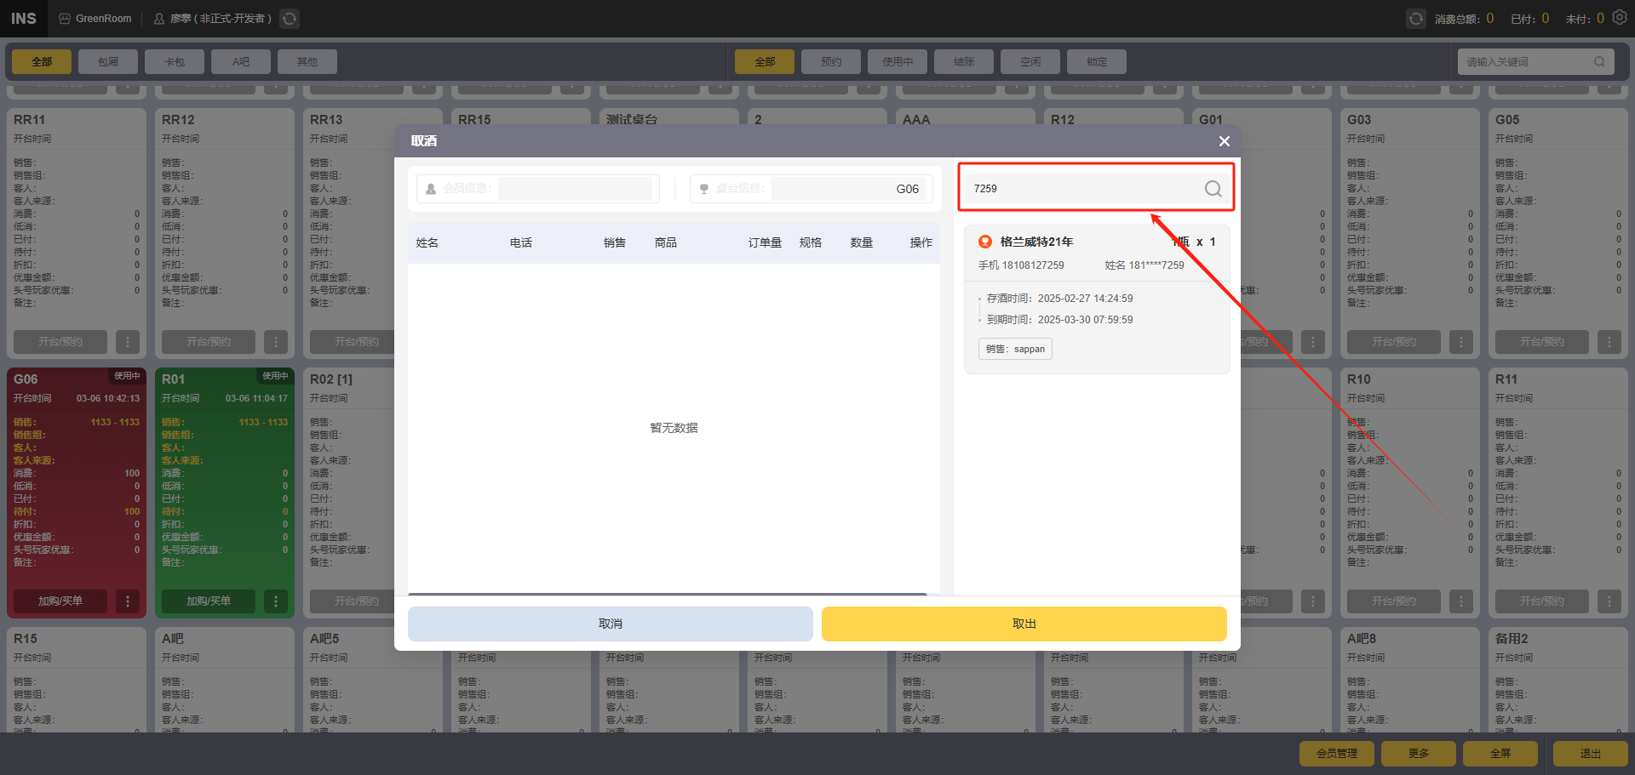1635x775 pixels.
Task: Click the search icon in the keyword box
Action: coord(1599,61)
